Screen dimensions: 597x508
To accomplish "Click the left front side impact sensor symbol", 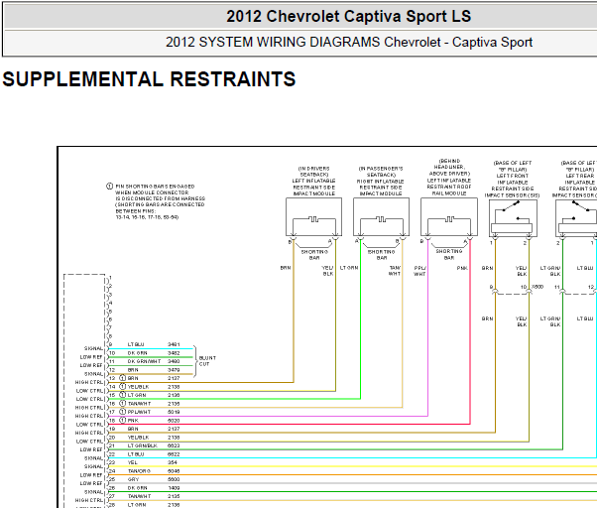I will [513, 218].
